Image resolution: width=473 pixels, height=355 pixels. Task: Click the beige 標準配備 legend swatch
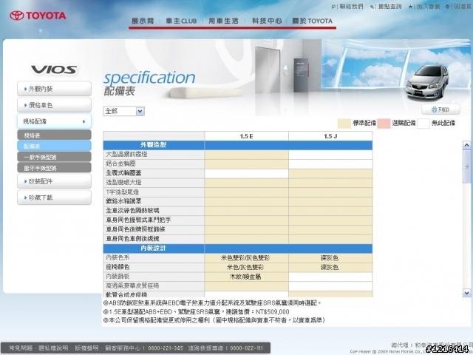[x=344, y=124]
